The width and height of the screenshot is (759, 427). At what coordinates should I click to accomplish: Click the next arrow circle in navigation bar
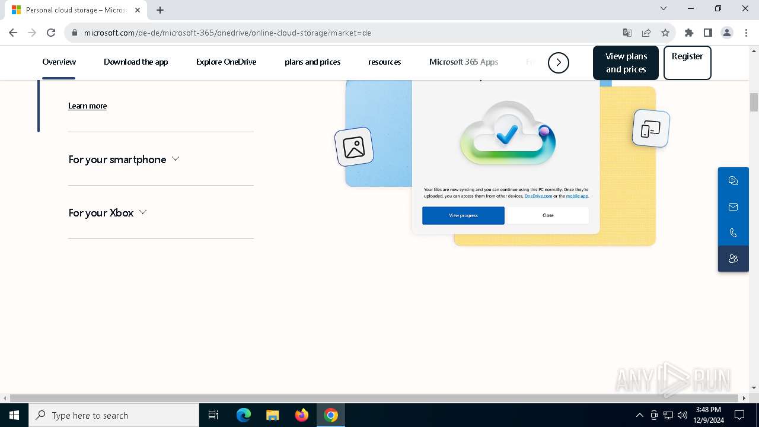coord(559,62)
